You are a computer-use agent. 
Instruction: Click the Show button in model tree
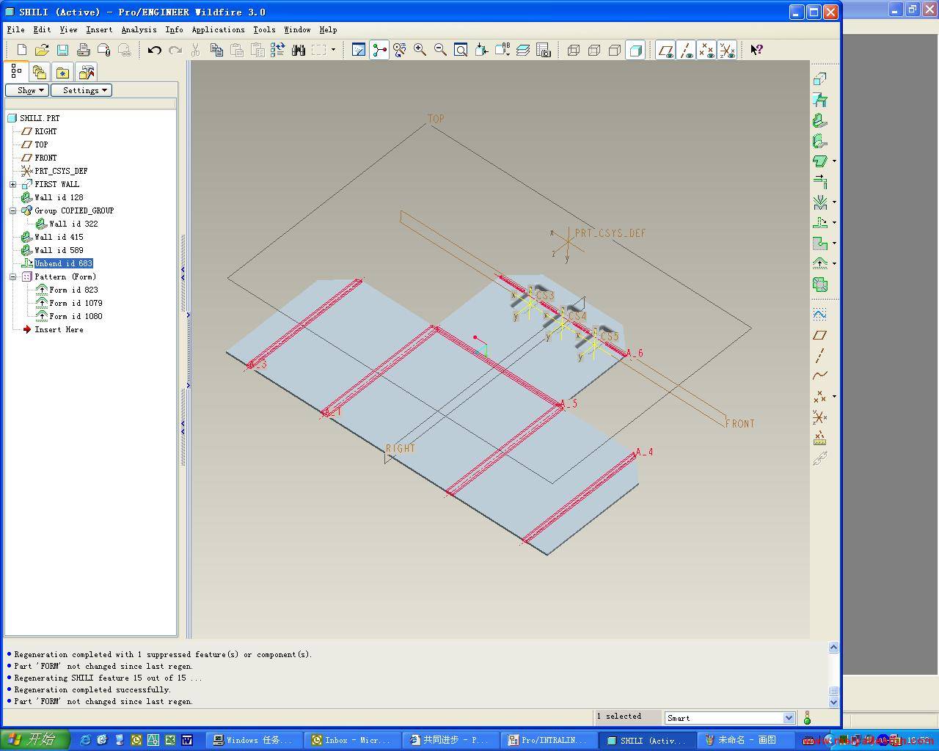[27, 90]
